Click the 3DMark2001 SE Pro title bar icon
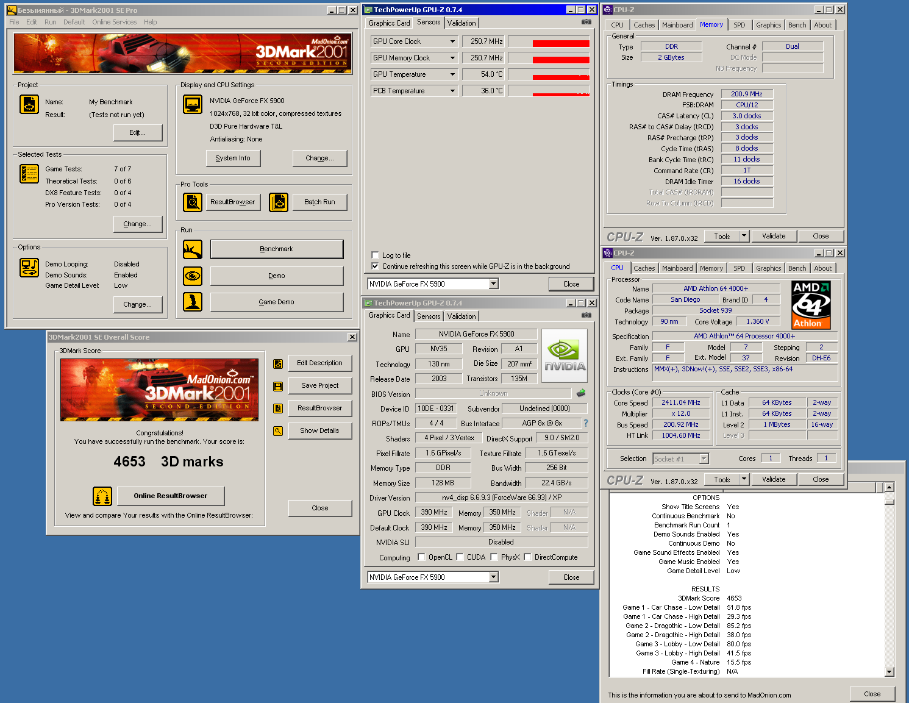The height and width of the screenshot is (703, 909). pyautogui.click(x=12, y=10)
